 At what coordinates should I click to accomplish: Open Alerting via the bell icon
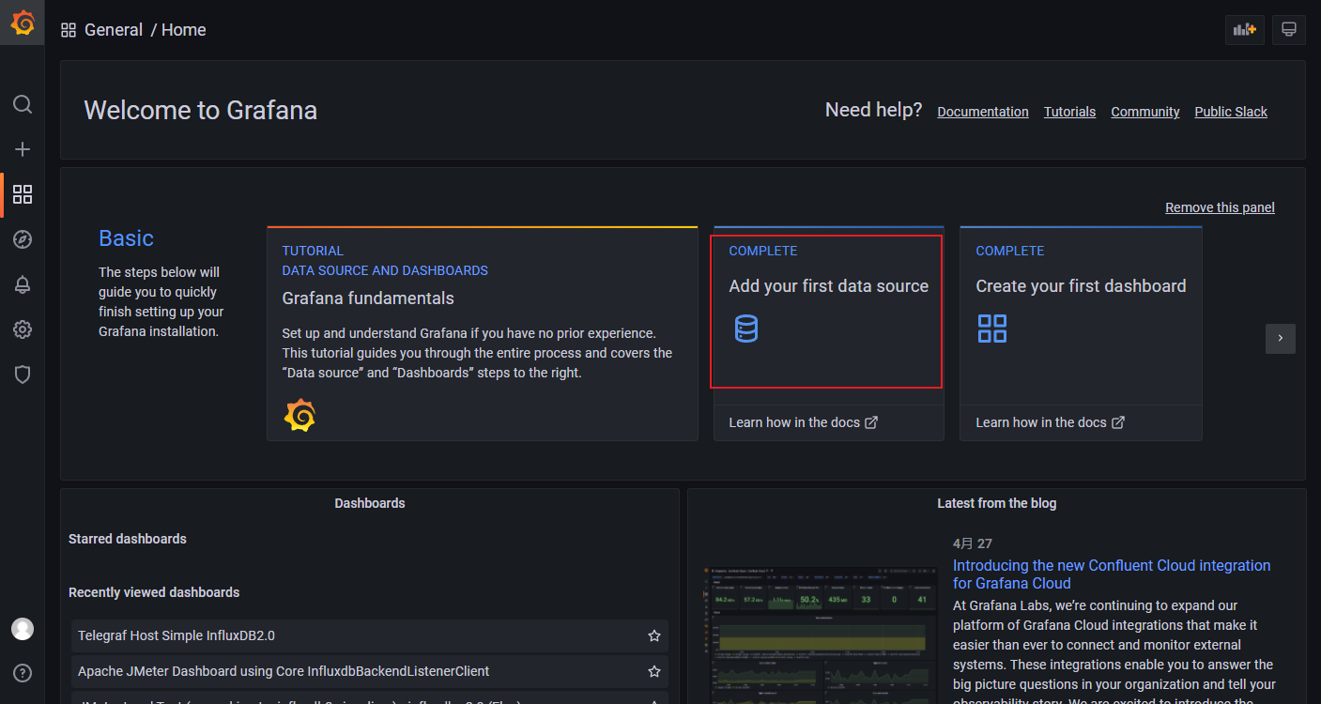tap(23, 285)
